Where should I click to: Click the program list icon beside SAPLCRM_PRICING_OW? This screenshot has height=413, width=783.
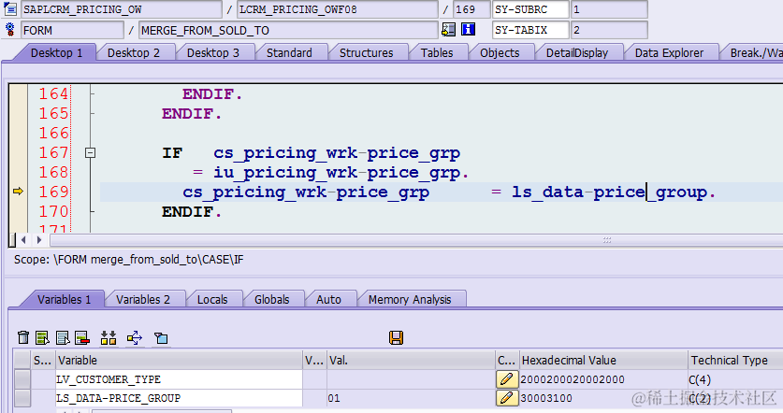(x=10, y=9)
